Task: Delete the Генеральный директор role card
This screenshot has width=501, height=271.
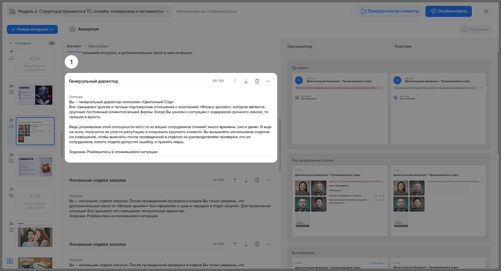Action: (x=257, y=81)
